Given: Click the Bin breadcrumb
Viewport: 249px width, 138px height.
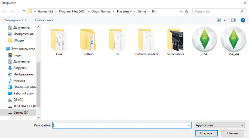Looking at the screenshot, I should coord(154,12).
